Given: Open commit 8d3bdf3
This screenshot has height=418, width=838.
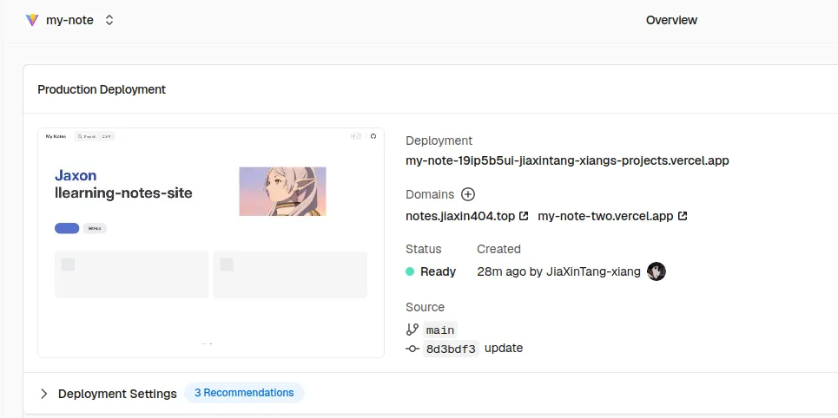Looking at the screenshot, I should 451,349.
